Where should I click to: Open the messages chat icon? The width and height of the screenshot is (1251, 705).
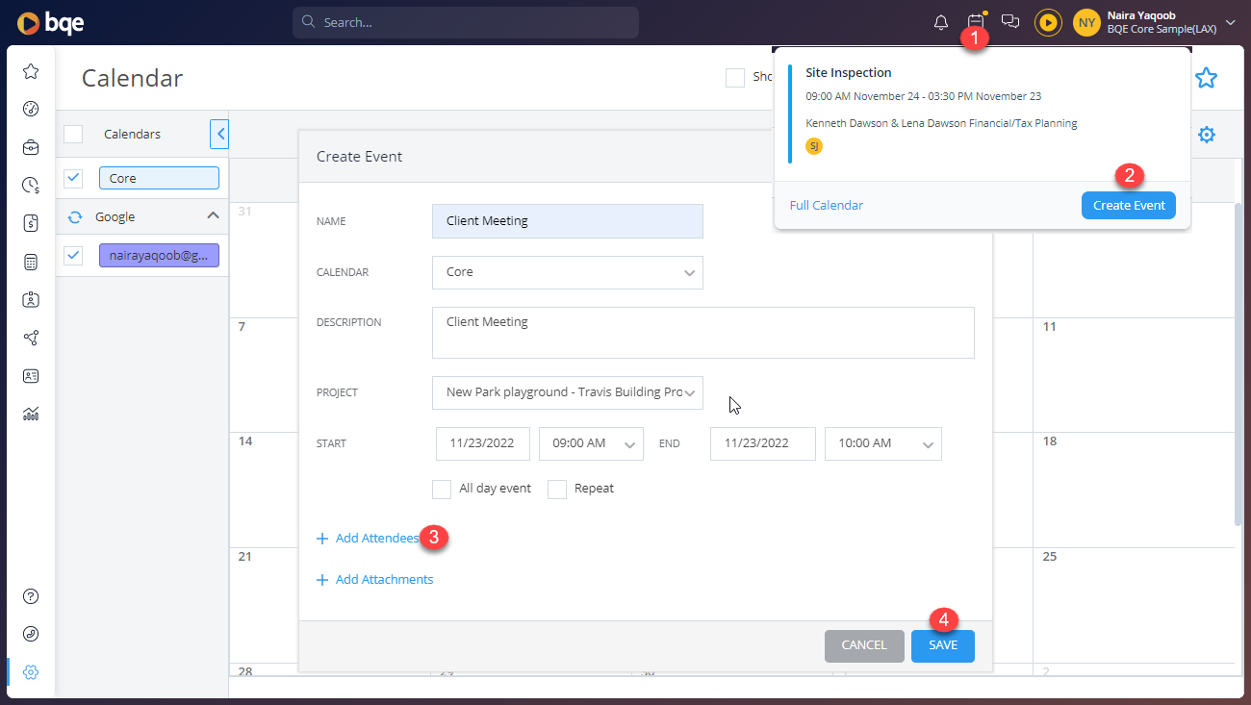[x=1009, y=21]
